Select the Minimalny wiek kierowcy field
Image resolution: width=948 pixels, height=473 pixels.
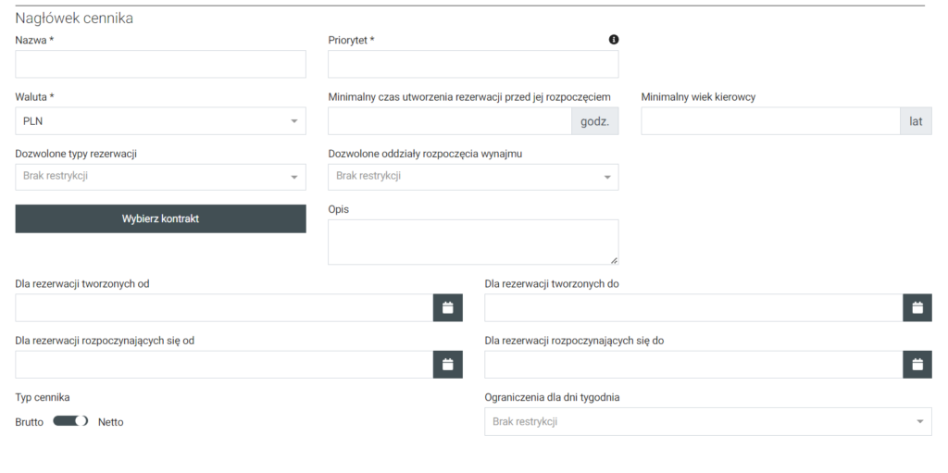pyautogui.click(x=770, y=121)
